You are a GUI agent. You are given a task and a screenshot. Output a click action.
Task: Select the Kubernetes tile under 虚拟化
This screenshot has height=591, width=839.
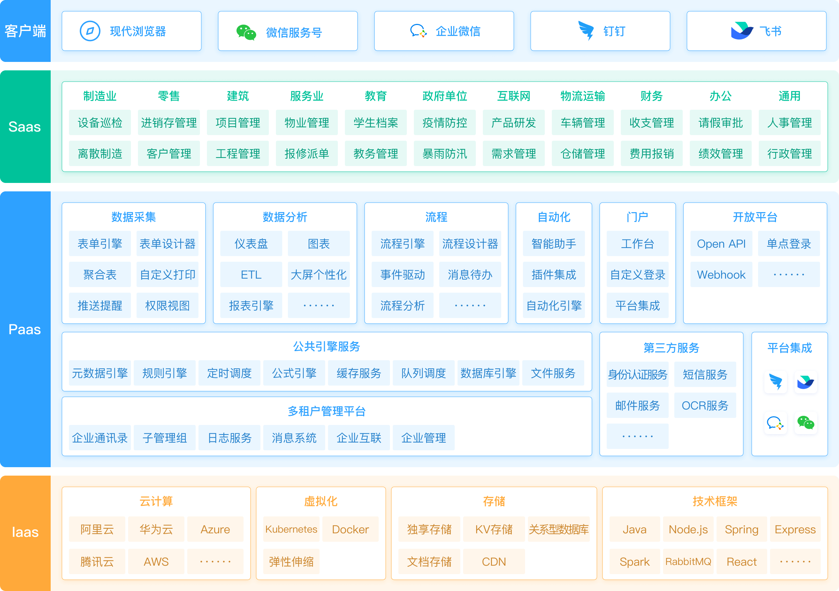coord(291,529)
